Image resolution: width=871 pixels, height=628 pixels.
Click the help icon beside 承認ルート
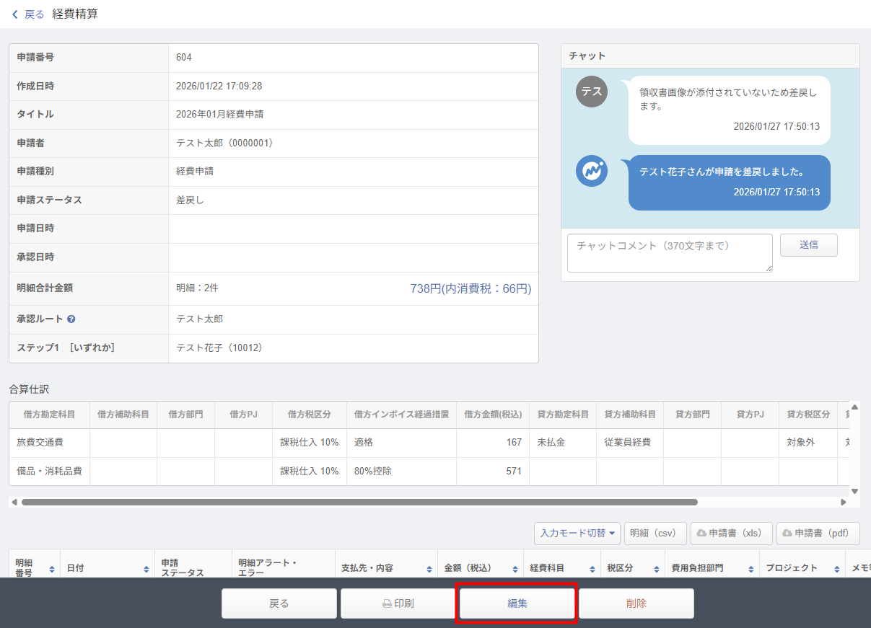click(x=71, y=319)
